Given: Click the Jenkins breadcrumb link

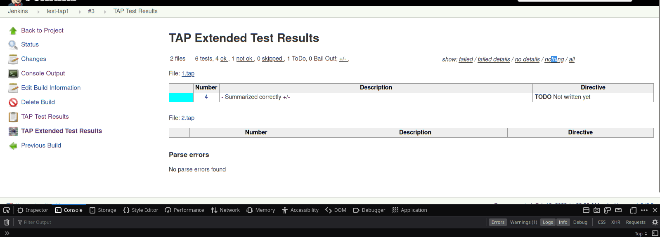Looking at the screenshot, I should click(18, 11).
